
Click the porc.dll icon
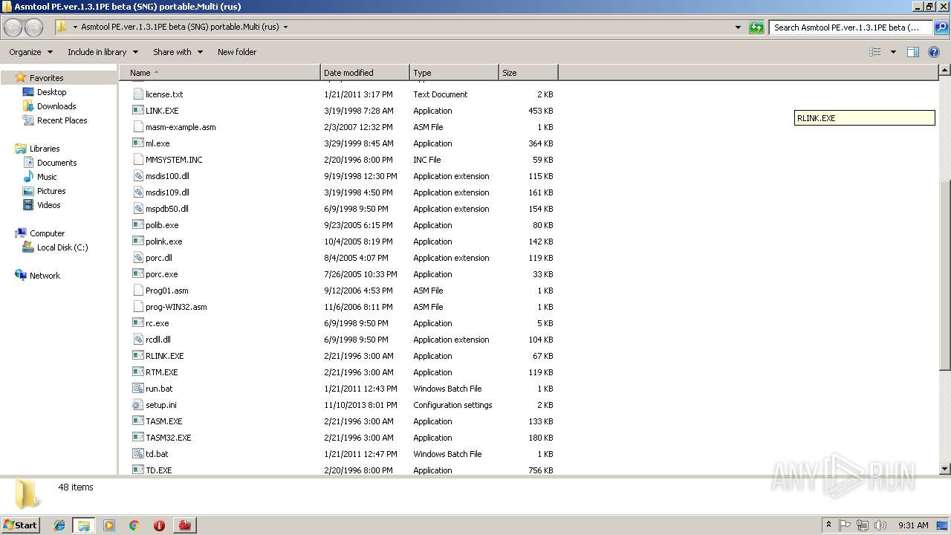[x=137, y=258]
